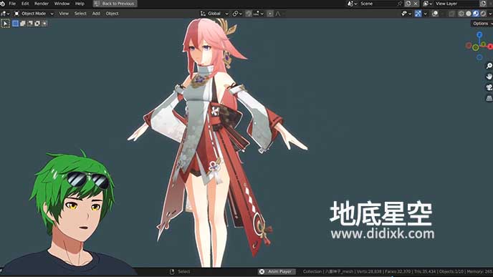Click the Verts:28,838 text in the status bar
493x277 pixels.
click(369, 272)
